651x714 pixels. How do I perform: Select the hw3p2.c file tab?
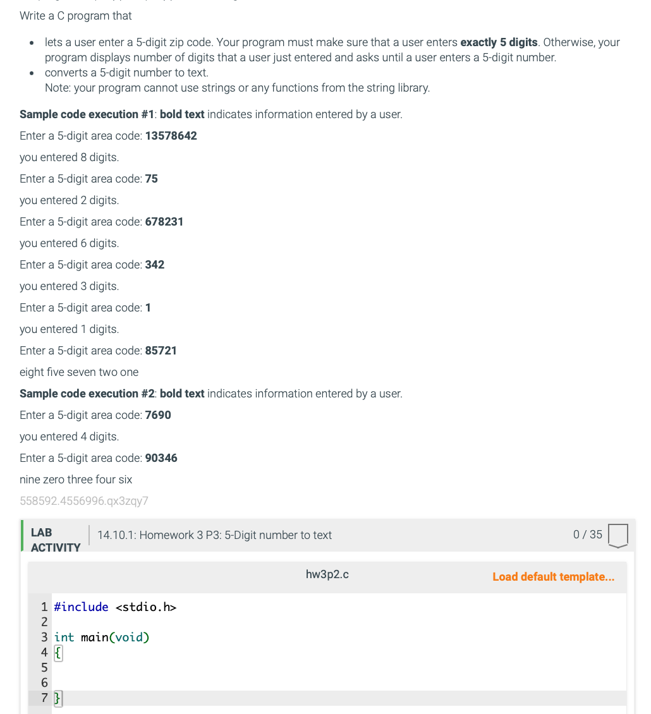327,574
